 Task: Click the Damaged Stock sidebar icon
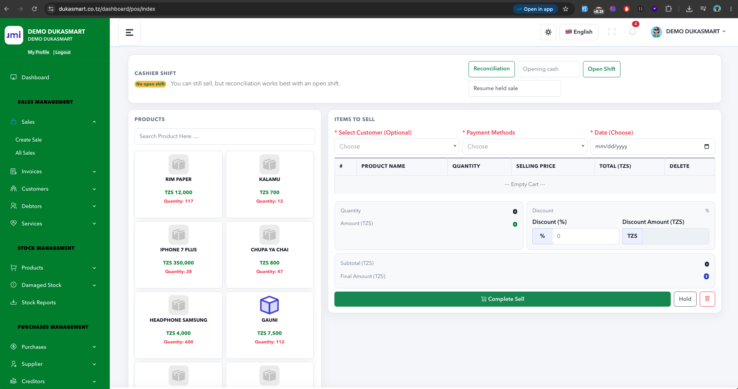point(14,285)
